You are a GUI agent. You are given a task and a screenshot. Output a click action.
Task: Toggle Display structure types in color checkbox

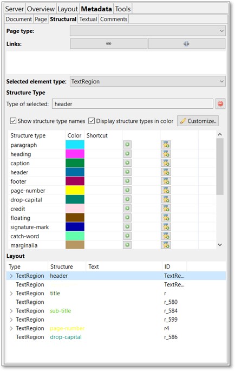92,121
